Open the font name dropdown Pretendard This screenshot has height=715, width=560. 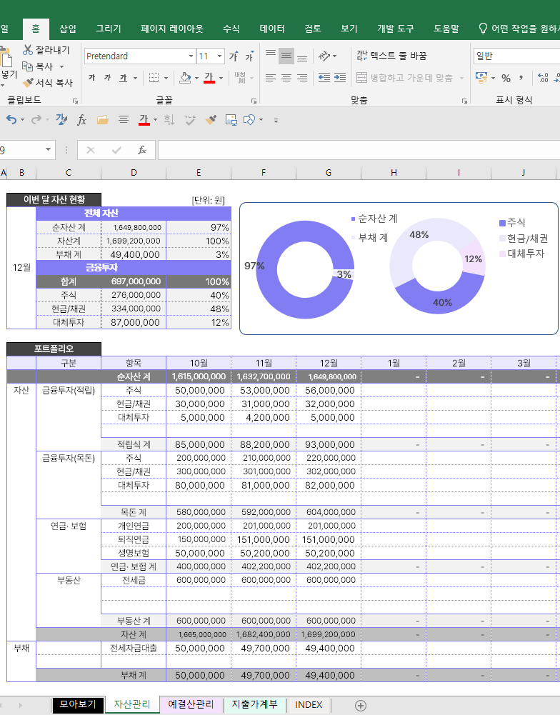pos(191,56)
